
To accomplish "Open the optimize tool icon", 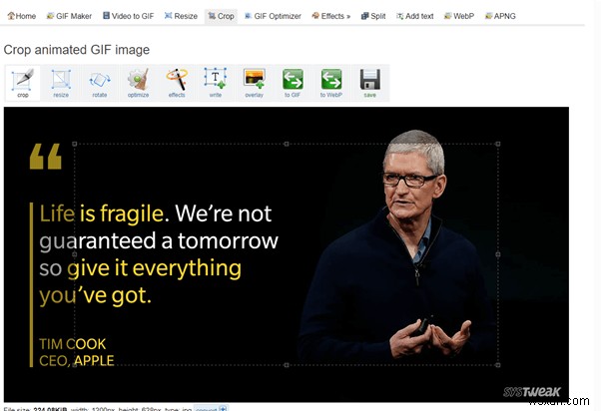I will click(x=138, y=83).
